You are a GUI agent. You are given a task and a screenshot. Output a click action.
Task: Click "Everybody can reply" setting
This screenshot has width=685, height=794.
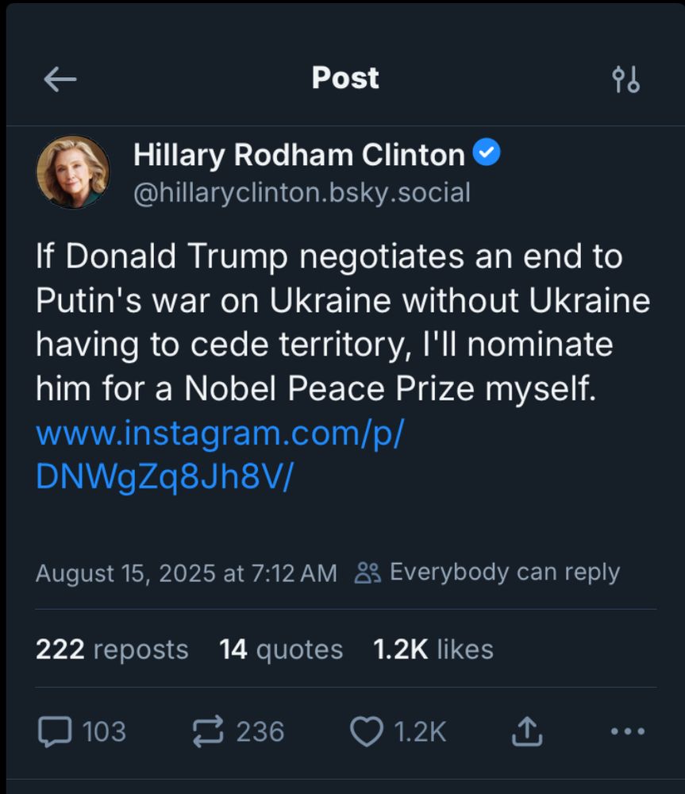click(504, 572)
